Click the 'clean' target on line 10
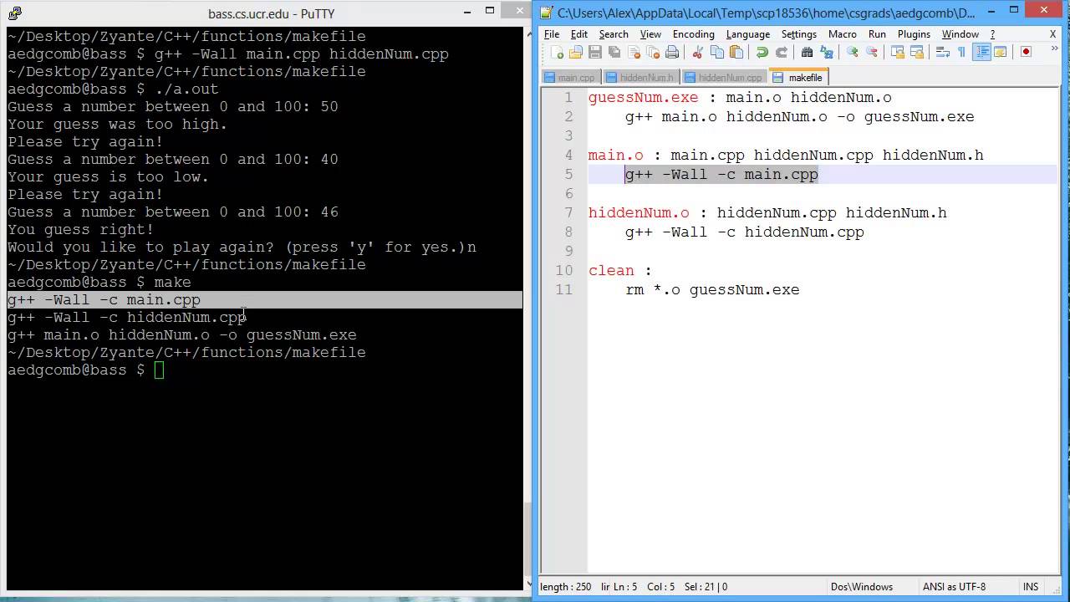Screen dimensions: 1070x602 611,271
